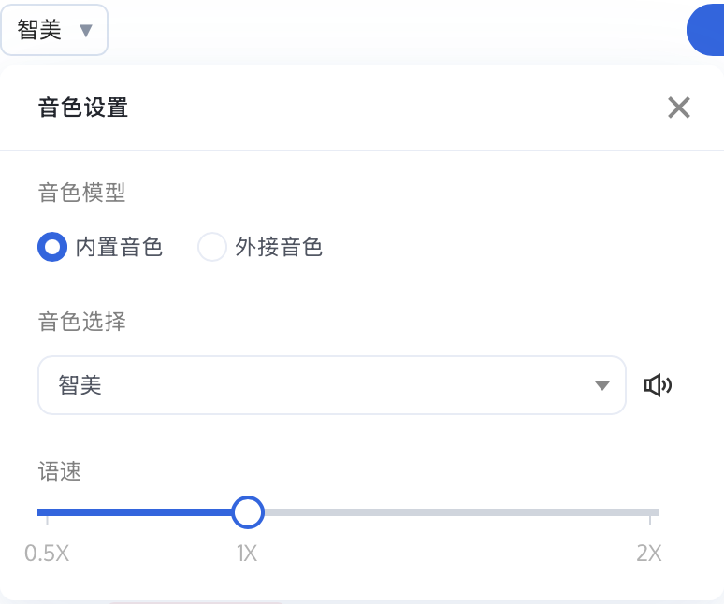Click the triangle arrow beside top 智美

(x=86, y=31)
